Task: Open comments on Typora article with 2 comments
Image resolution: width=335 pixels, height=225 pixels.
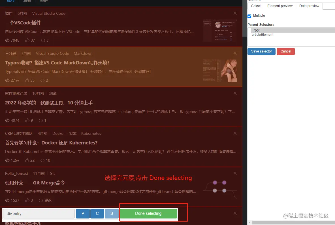Action: pyautogui.click(x=44, y=80)
